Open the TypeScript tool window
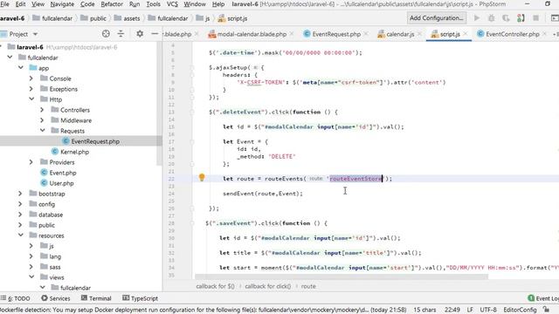Image resolution: width=559 pixels, height=314 pixels. (x=140, y=298)
